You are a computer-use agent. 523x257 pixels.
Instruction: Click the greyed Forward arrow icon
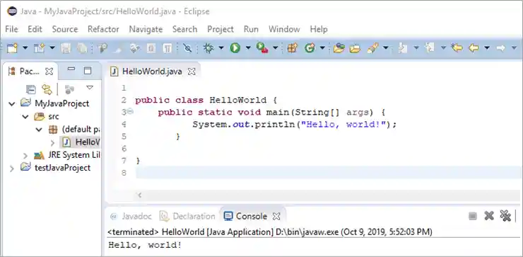[x=500, y=48]
